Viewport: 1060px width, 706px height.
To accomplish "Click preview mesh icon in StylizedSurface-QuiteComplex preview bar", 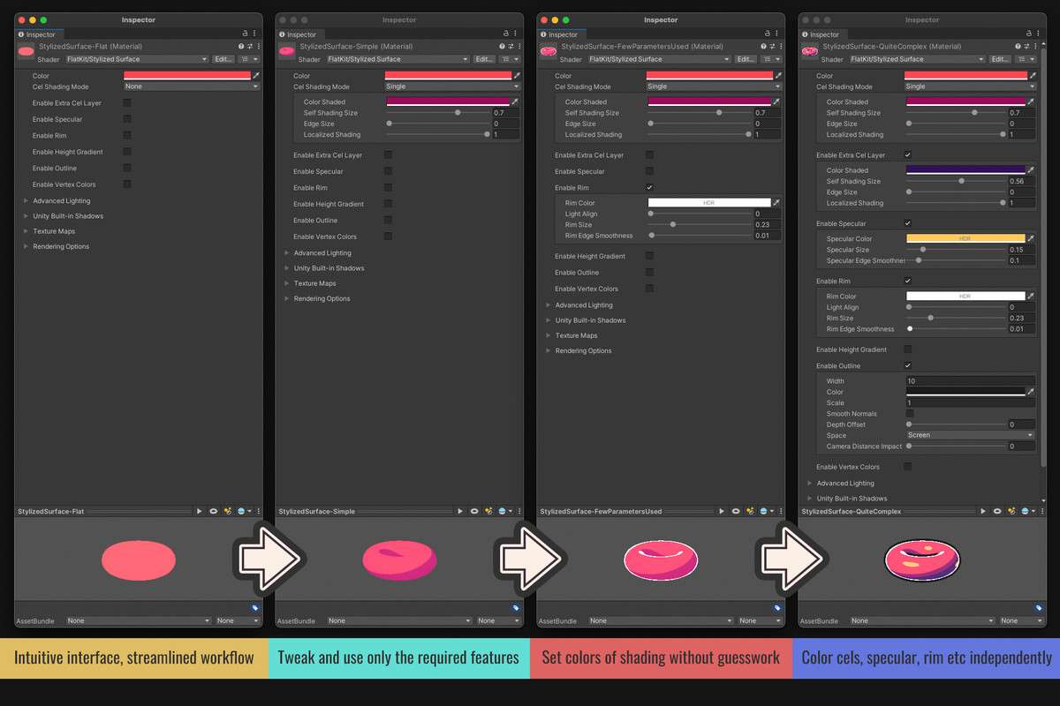I will 997,511.
